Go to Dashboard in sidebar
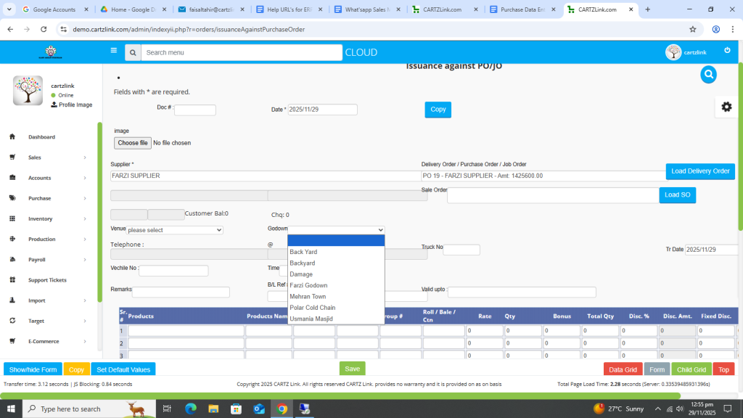 point(41,137)
